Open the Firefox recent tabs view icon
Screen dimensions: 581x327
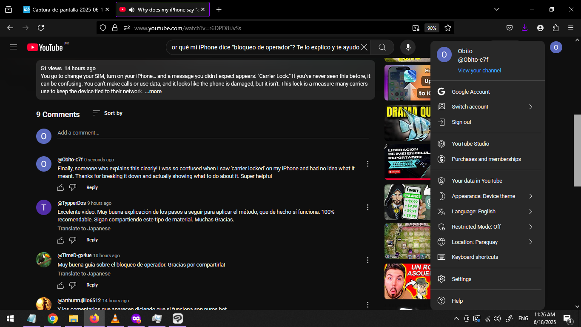pyautogui.click(x=9, y=9)
